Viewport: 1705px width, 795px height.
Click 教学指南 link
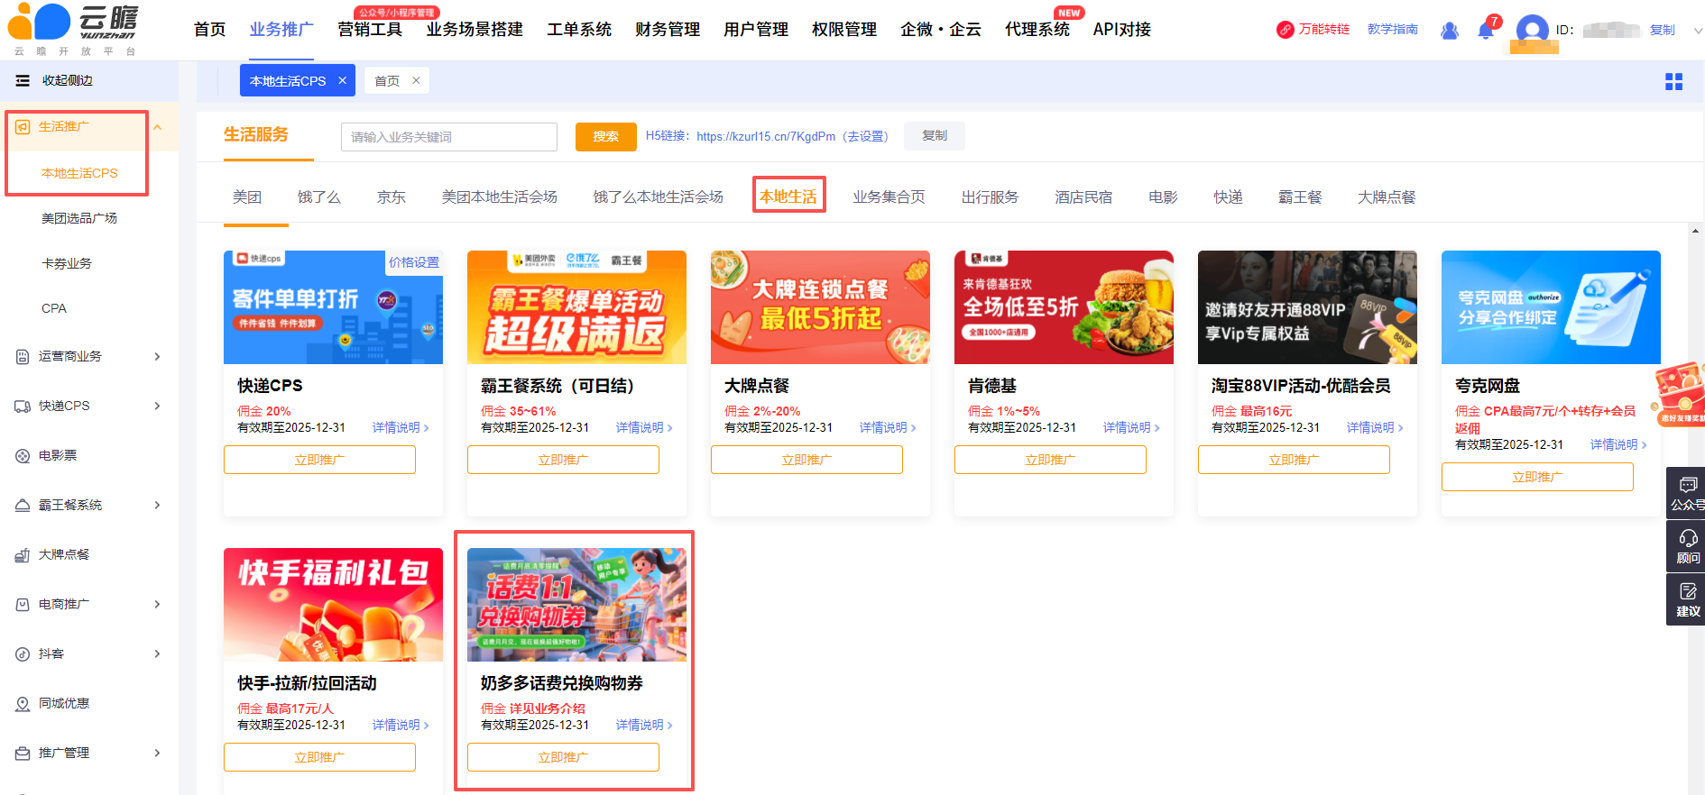click(1392, 30)
